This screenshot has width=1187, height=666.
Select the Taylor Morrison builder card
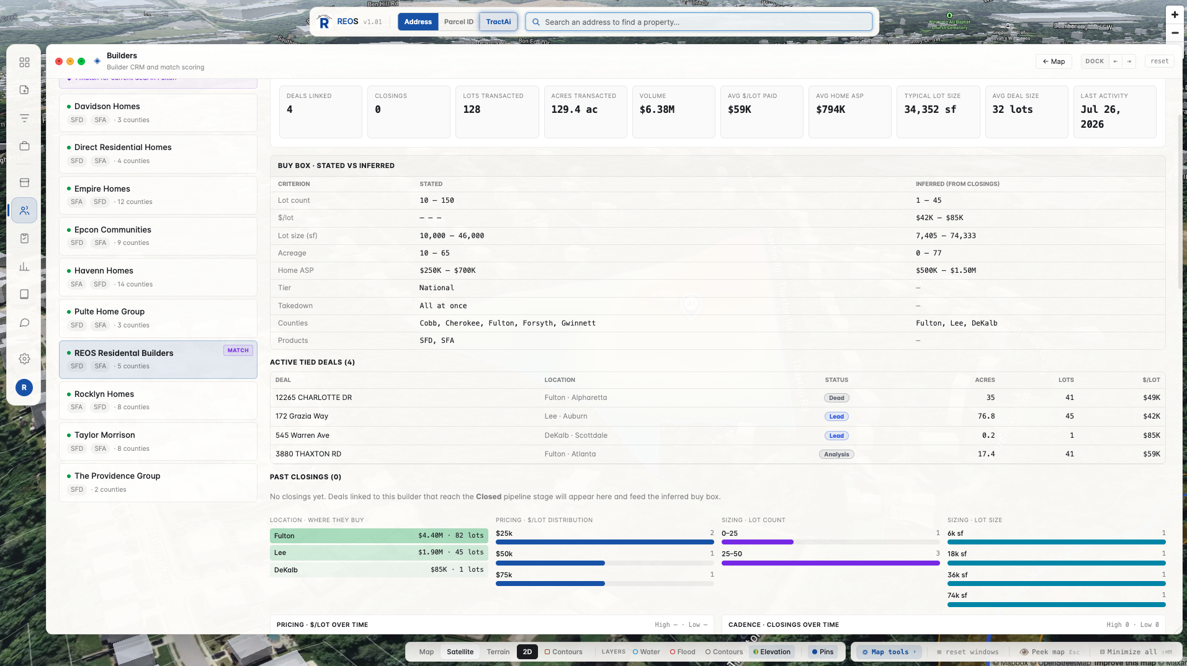[x=158, y=442]
